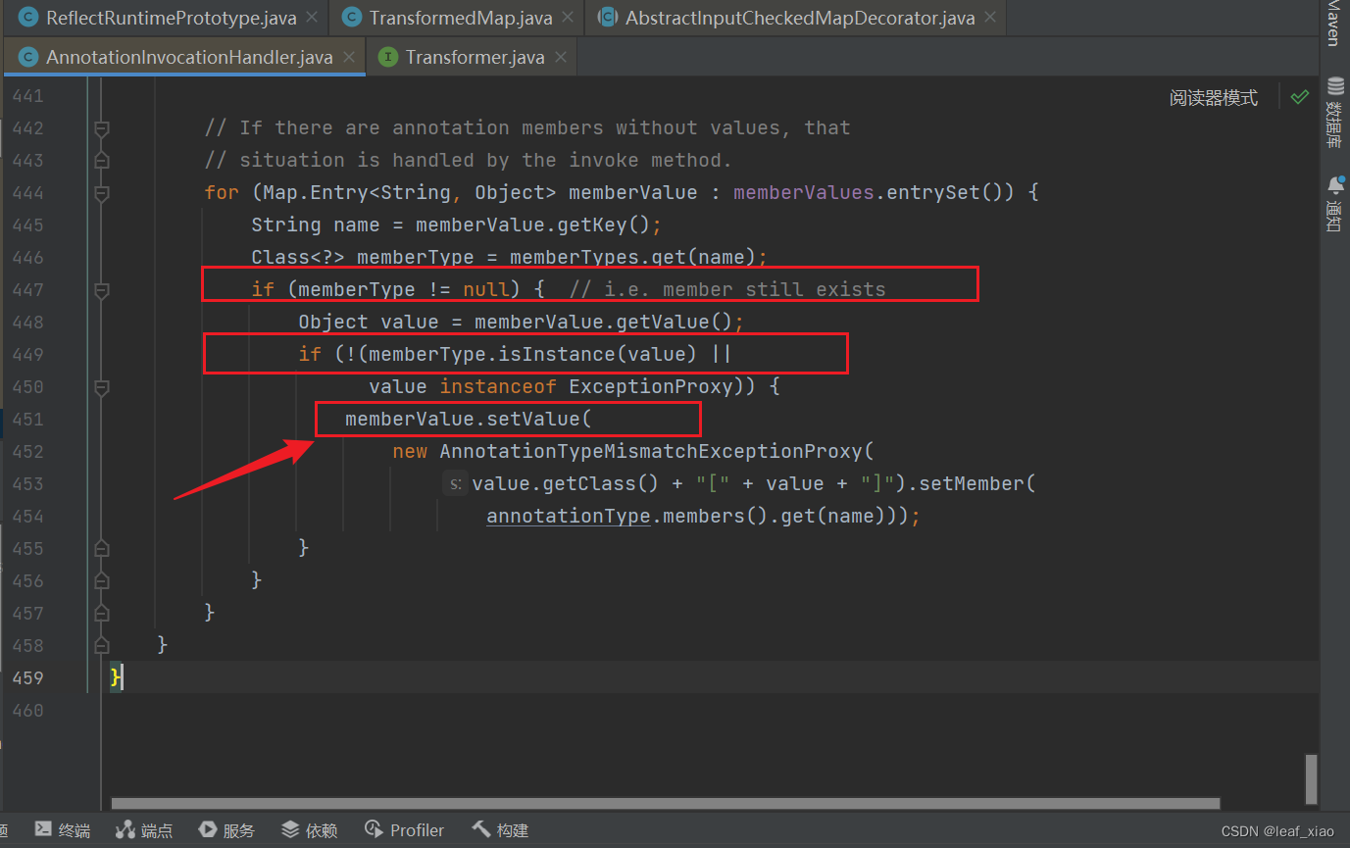Select the AnnotationInvocationHandler.java tab
The image size is (1350, 848).
tap(189, 57)
